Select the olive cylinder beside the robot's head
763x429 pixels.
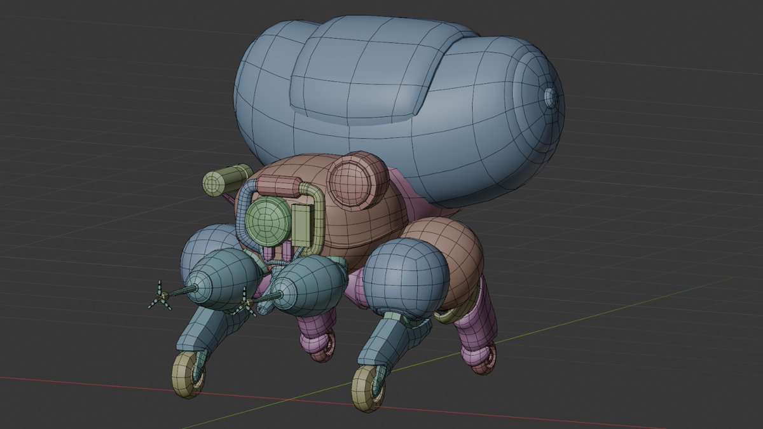tap(227, 179)
